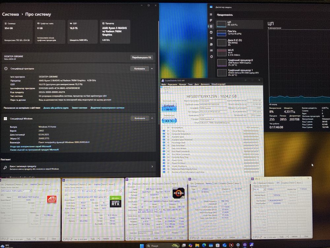Open Tools dropdown arrow in Radeon CPU-Z window
The image size is (330, 248).
click(x=34, y=239)
